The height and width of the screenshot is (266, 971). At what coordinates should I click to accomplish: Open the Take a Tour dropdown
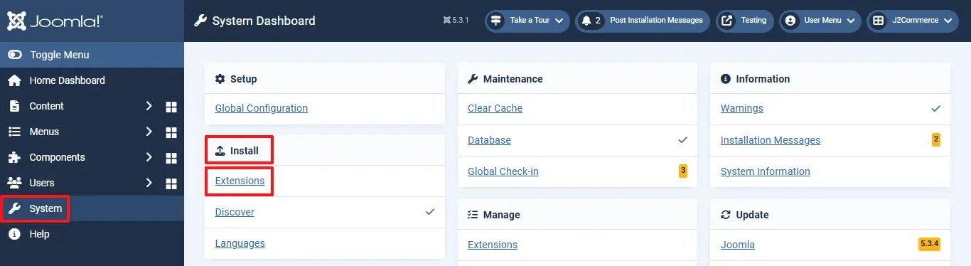[x=528, y=21]
